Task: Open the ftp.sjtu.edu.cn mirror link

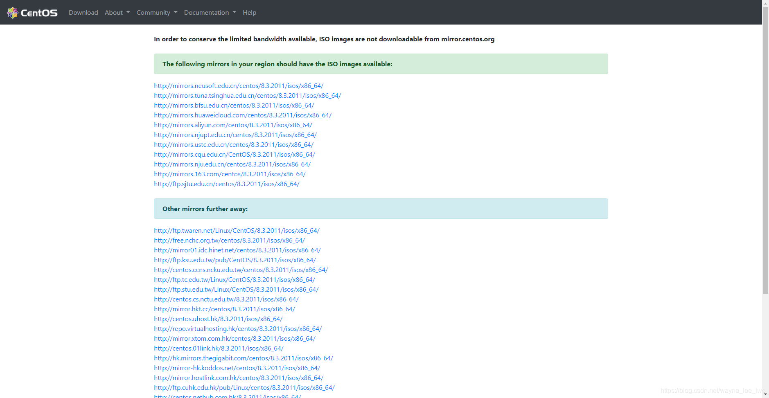Action: [x=227, y=184]
